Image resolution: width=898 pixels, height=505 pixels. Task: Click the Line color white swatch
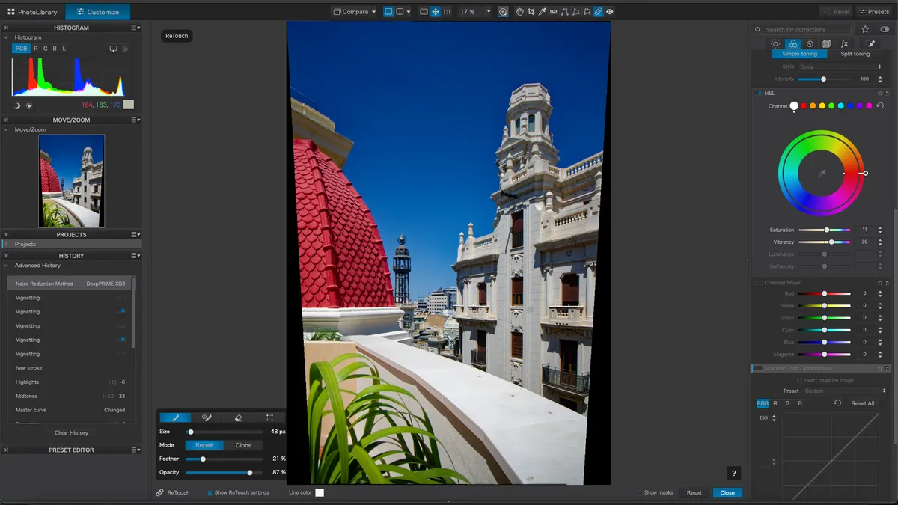point(320,492)
